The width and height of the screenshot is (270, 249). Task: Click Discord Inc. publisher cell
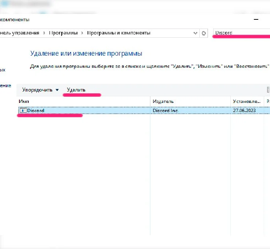tap(165, 111)
